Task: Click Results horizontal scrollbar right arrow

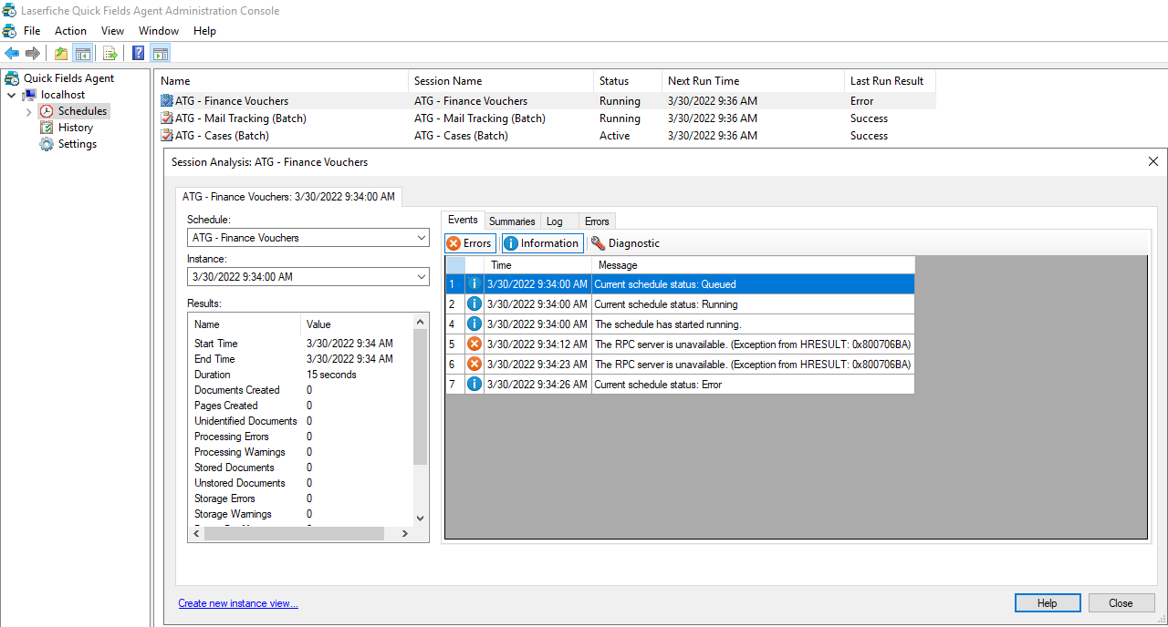Action: (x=405, y=534)
